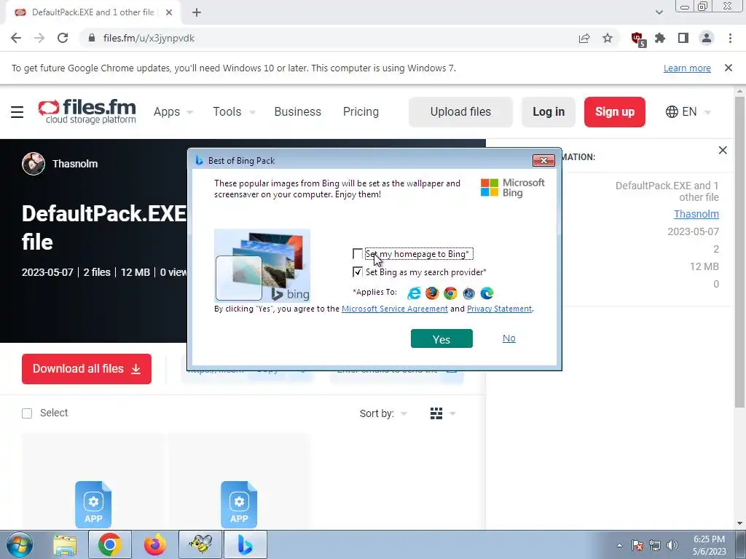Click the Learn more link
The height and width of the screenshot is (559, 746).
point(687,68)
